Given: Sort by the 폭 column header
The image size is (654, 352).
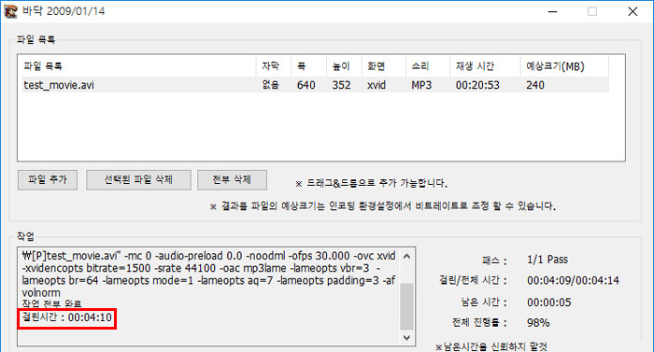Looking at the screenshot, I should [308, 66].
